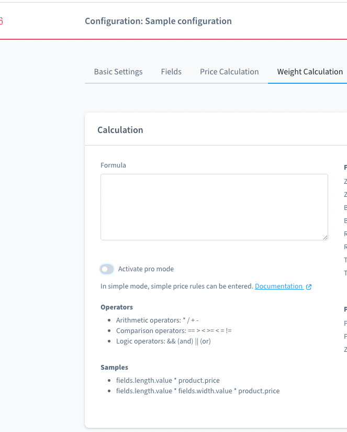Image resolution: width=347 pixels, height=432 pixels.
Task: Focus the Formula text area
Action: [x=214, y=207]
